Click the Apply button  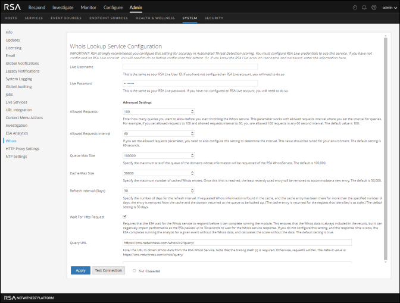click(x=80, y=270)
